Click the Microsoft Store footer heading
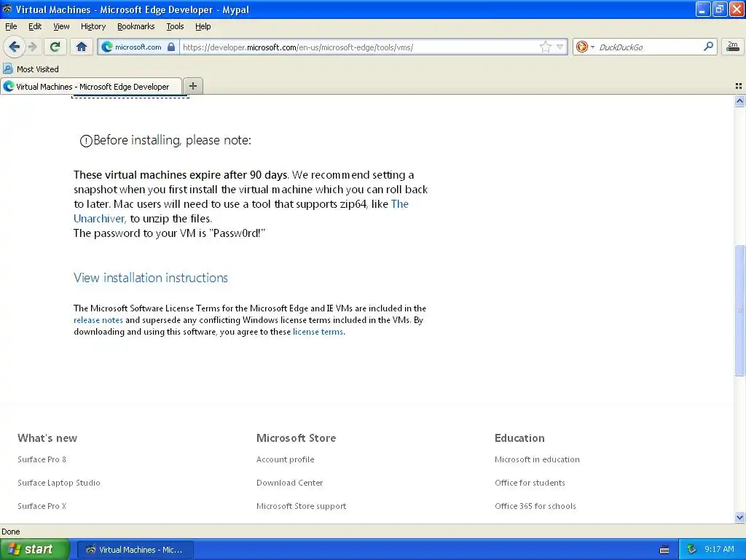This screenshot has height=560, width=746. 296,438
